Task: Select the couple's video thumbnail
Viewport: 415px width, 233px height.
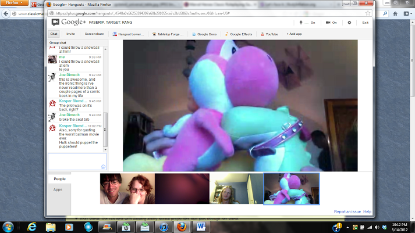Action: pyautogui.click(x=127, y=189)
